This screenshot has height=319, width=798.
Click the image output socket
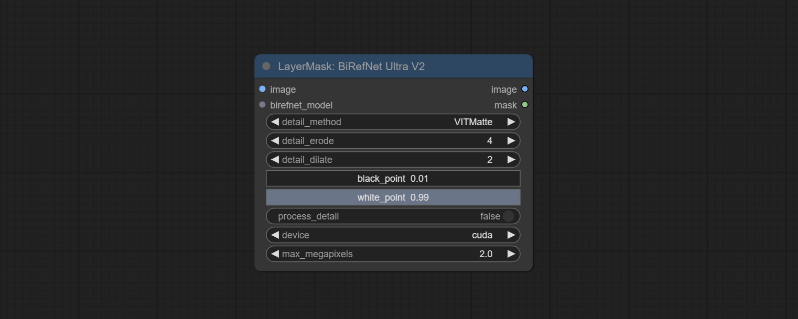525,89
